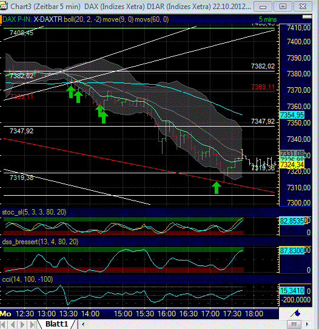Click the 12:30 time axis label

(x=25, y=314)
